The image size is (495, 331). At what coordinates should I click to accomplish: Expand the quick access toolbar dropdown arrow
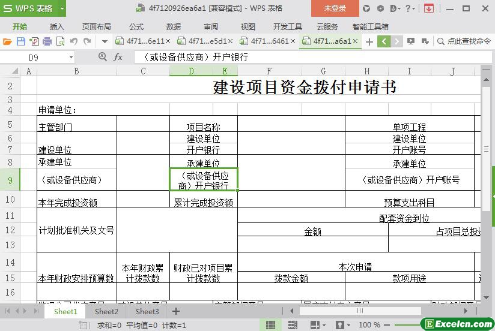click(105, 41)
